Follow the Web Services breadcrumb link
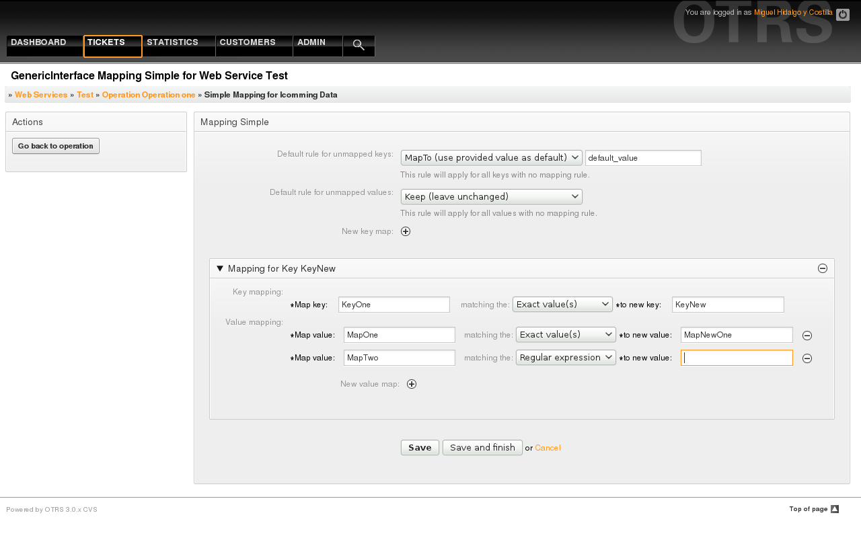Viewport: 861px width, 538px height. pyautogui.click(x=41, y=95)
